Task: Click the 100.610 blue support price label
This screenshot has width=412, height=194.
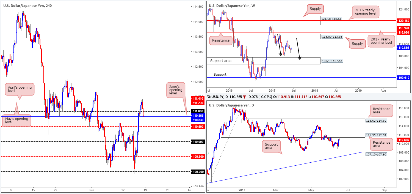Action: [x=403, y=78]
